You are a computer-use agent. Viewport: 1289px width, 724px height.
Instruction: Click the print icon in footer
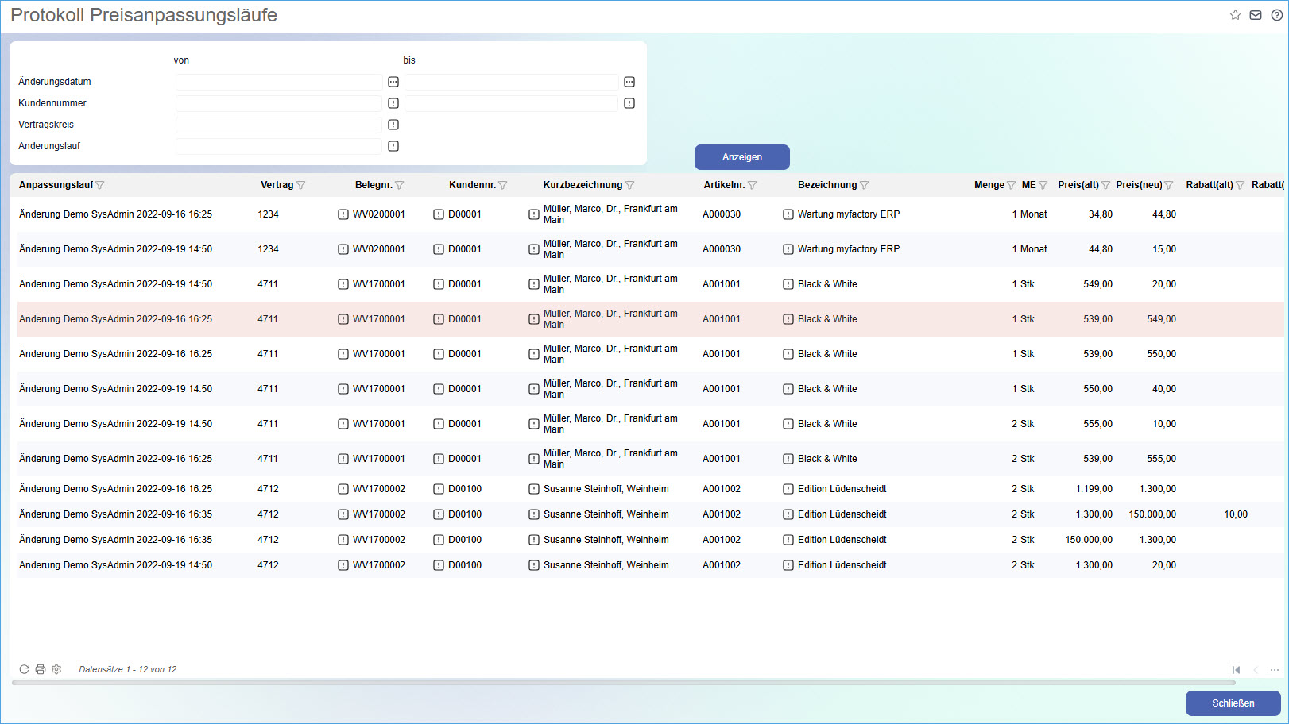[x=41, y=669]
